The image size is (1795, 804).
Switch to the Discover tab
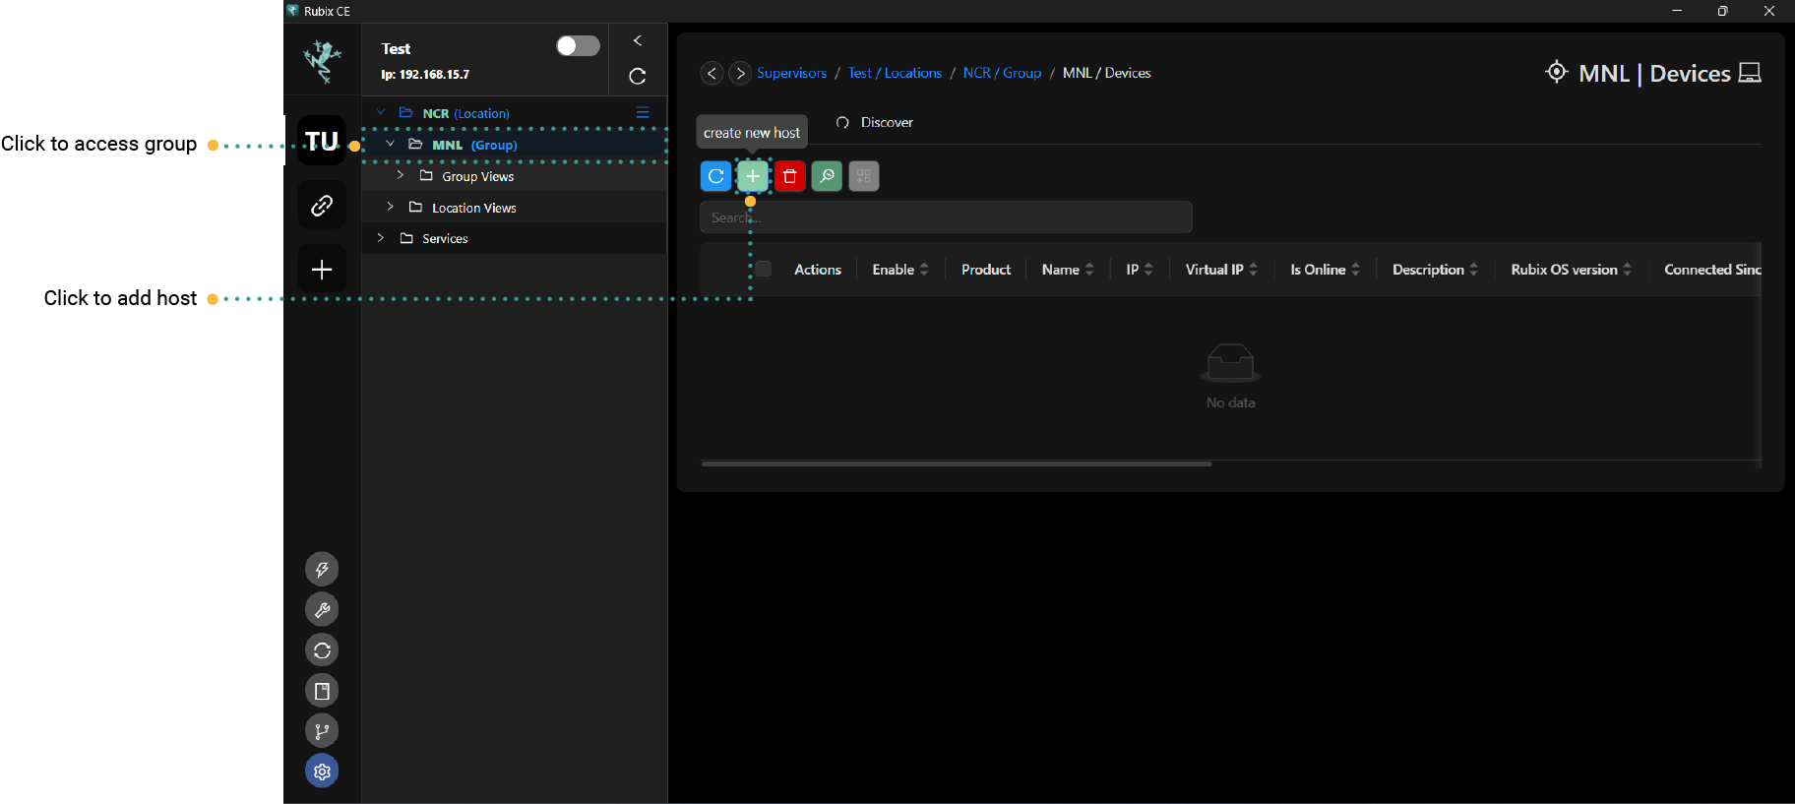tap(875, 122)
